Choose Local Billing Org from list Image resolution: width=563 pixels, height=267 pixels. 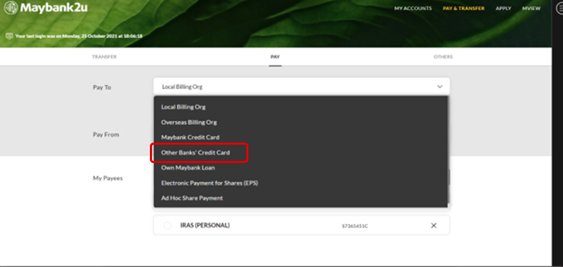[x=183, y=107]
